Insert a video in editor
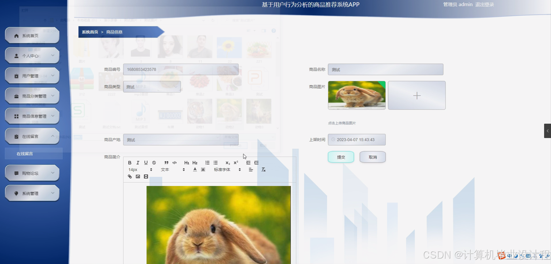 pos(146,176)
